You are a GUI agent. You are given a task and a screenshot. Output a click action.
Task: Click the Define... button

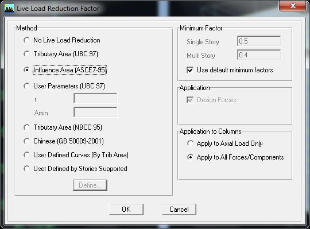[x=90, y=185]
